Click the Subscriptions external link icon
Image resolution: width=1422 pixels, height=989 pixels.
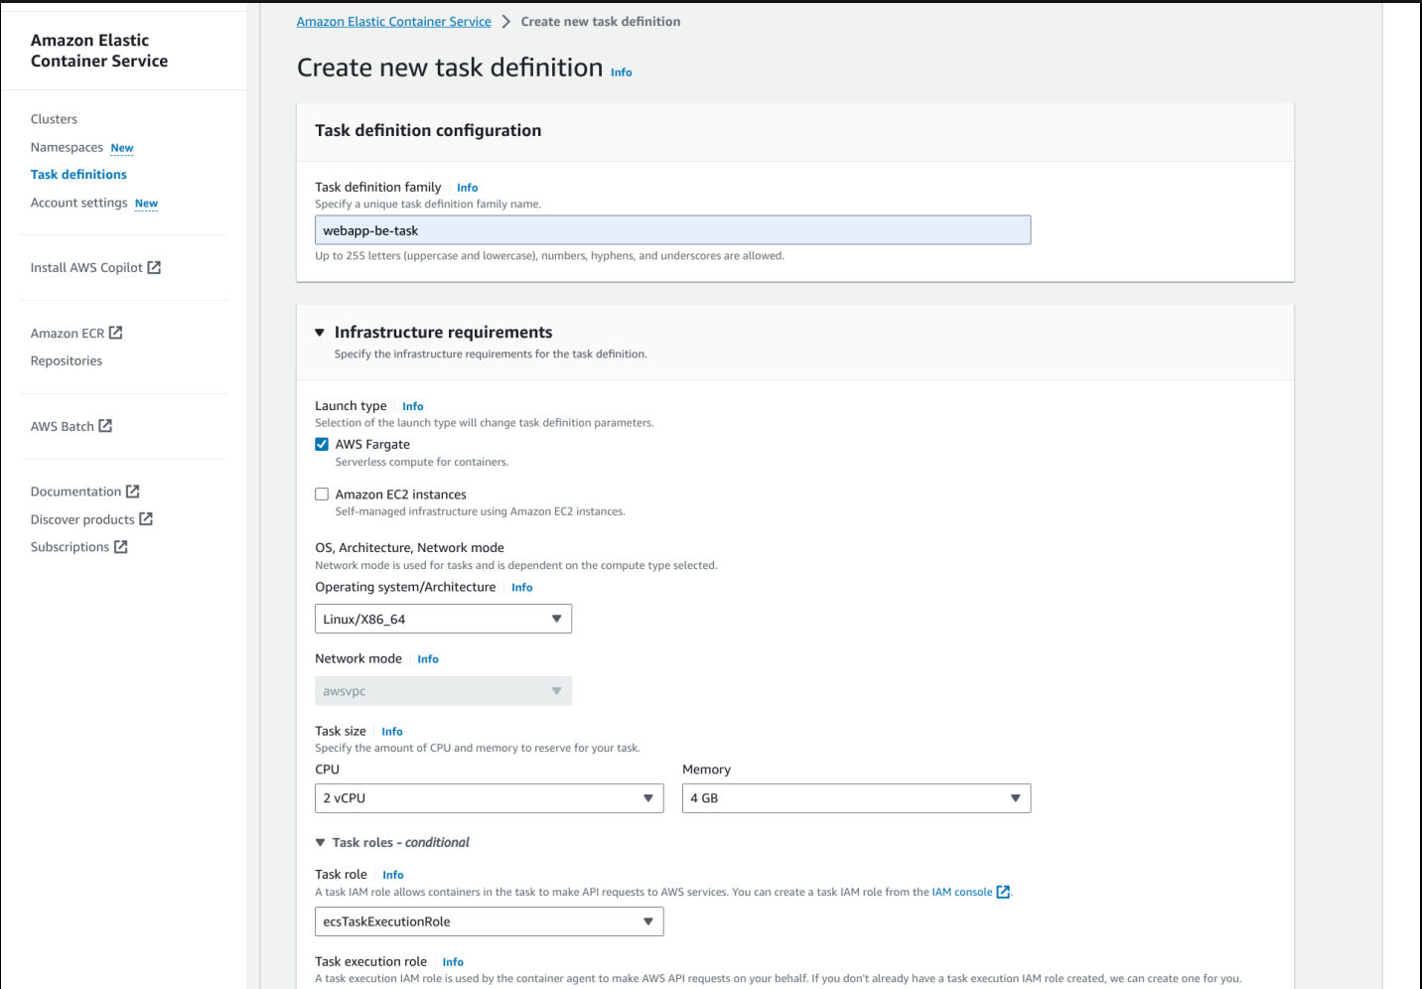click(121, 547)
